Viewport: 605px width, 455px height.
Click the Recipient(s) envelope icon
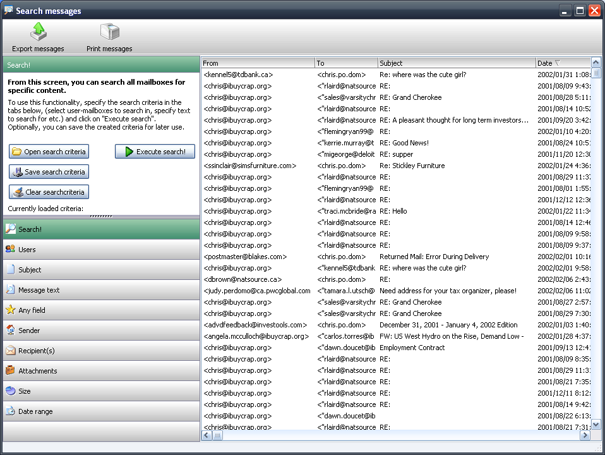pos(10,350)
